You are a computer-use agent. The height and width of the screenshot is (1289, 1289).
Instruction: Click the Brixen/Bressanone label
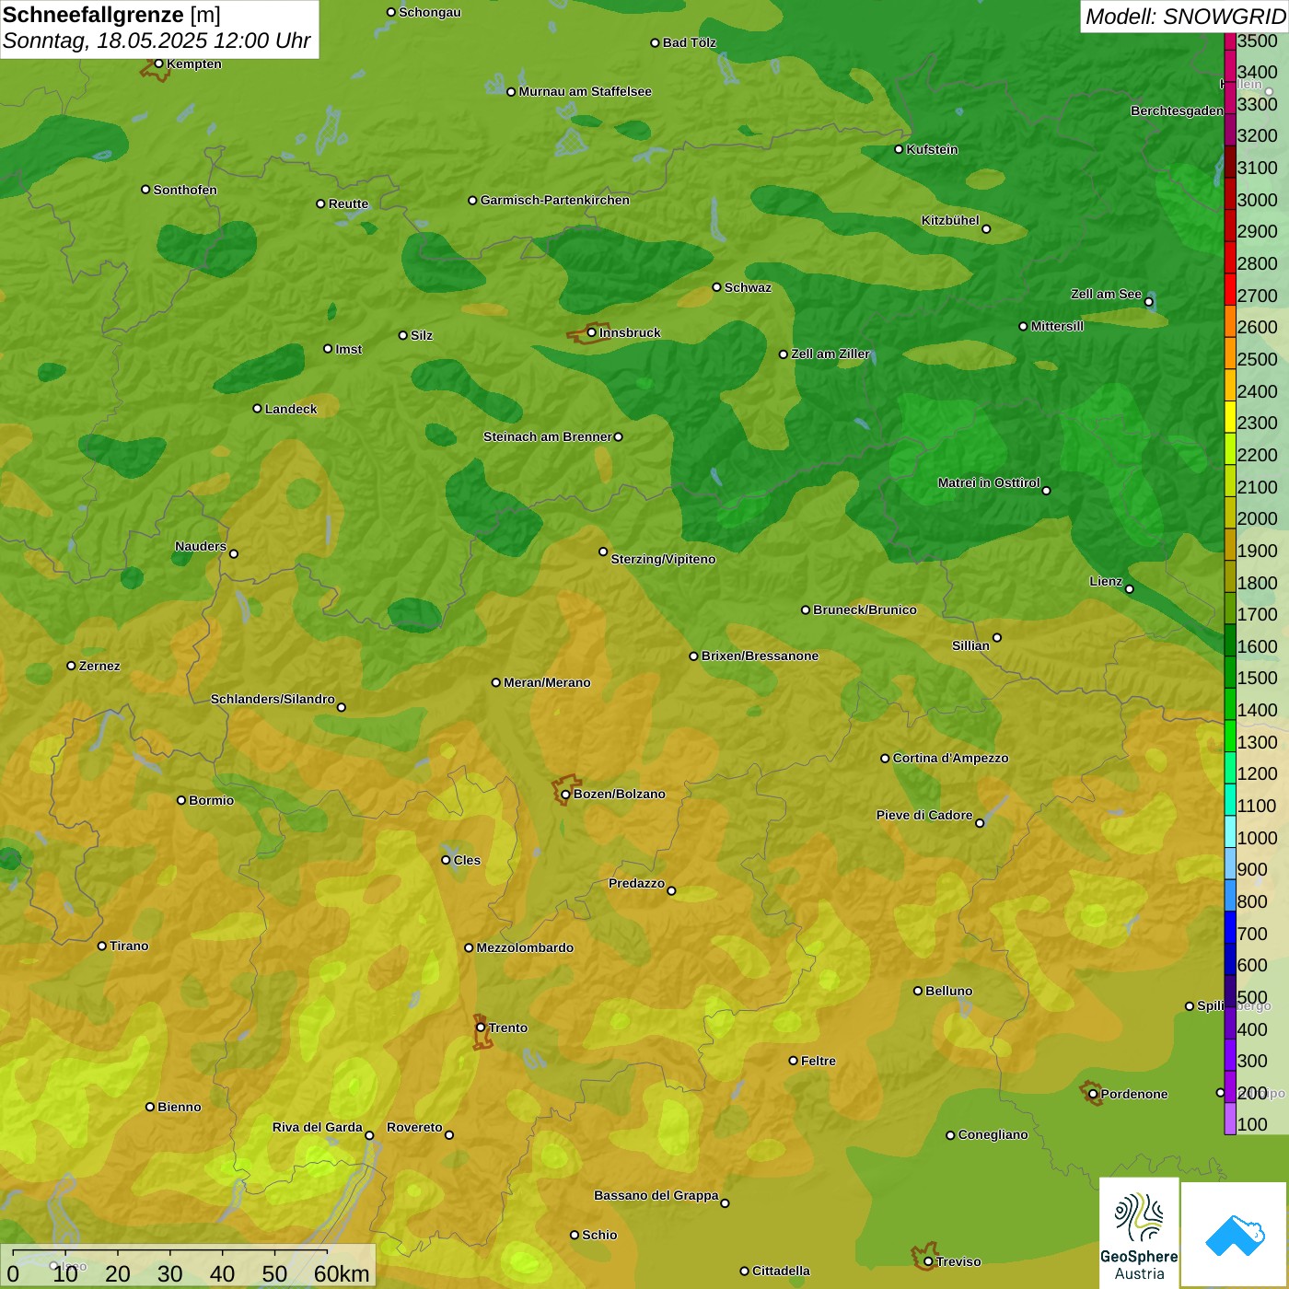(x=760, y=656)
